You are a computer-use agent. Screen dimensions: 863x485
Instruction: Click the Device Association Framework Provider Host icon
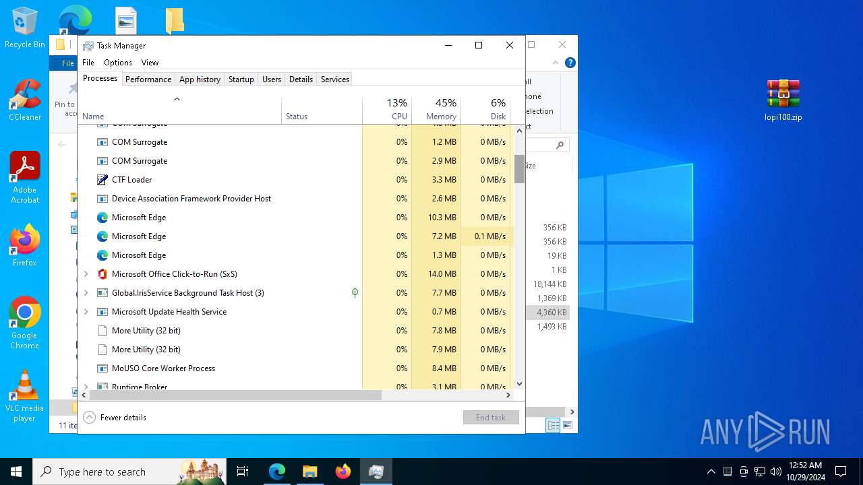point(102,199)
